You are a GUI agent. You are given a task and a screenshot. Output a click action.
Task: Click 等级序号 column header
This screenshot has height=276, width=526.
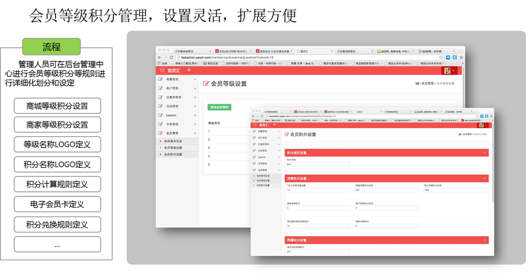point(214,123)
